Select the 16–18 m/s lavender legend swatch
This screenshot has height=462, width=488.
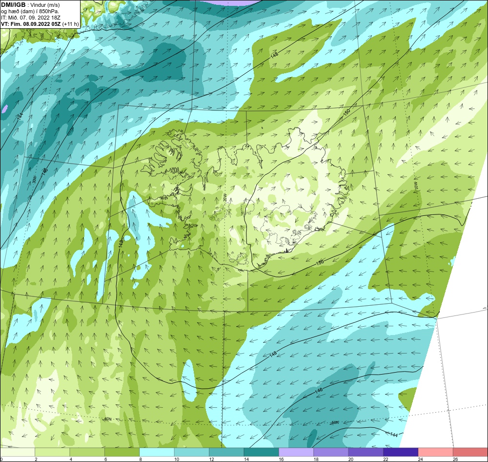[296, 452]
